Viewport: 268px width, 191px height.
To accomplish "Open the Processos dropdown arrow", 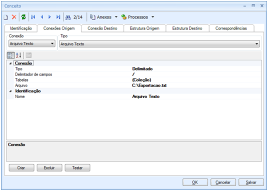I will 153,17.
